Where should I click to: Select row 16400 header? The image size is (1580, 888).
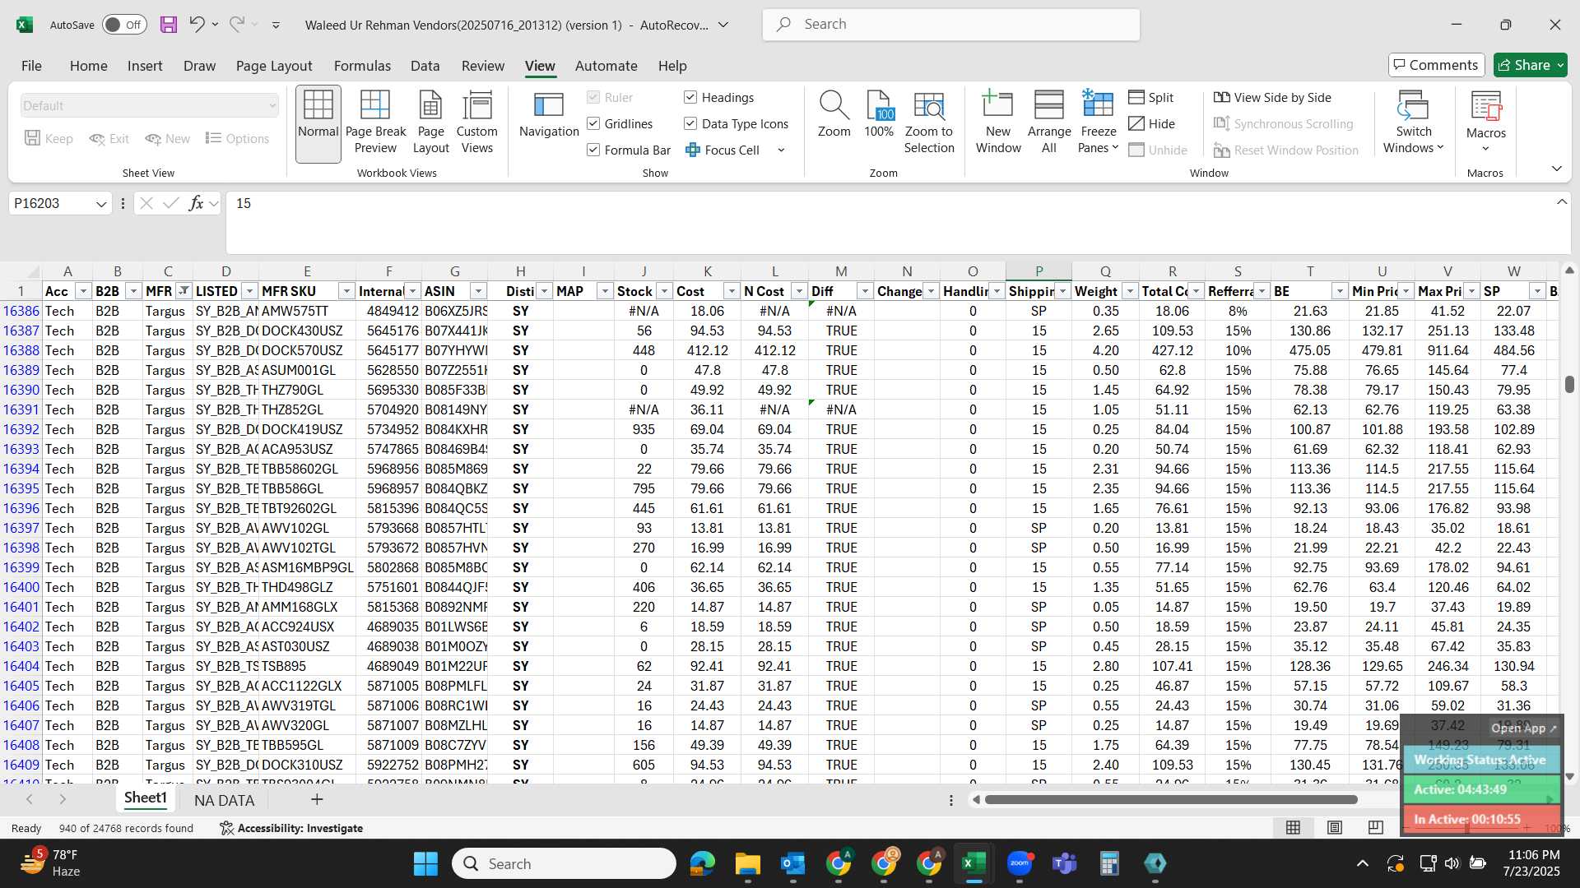point(21,587)
